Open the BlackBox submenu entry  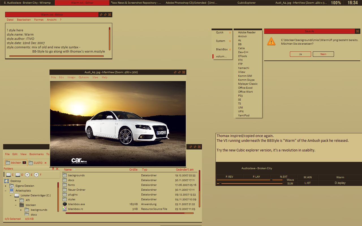pyautogui.click(x=222, y=49)
